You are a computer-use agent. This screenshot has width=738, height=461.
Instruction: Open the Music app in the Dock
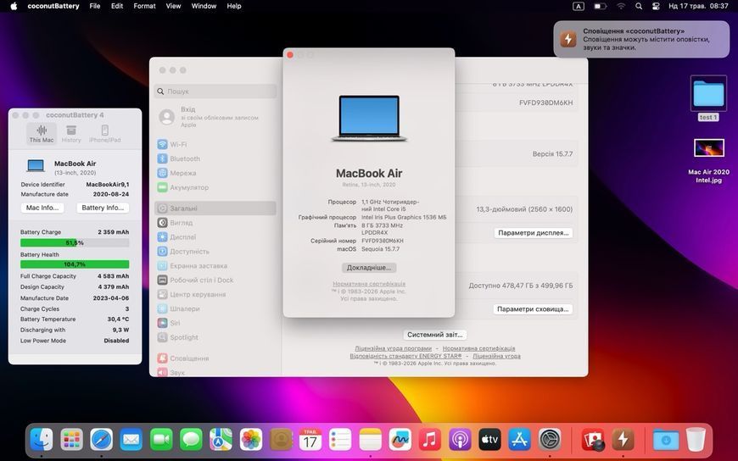(x=430, y=441)
